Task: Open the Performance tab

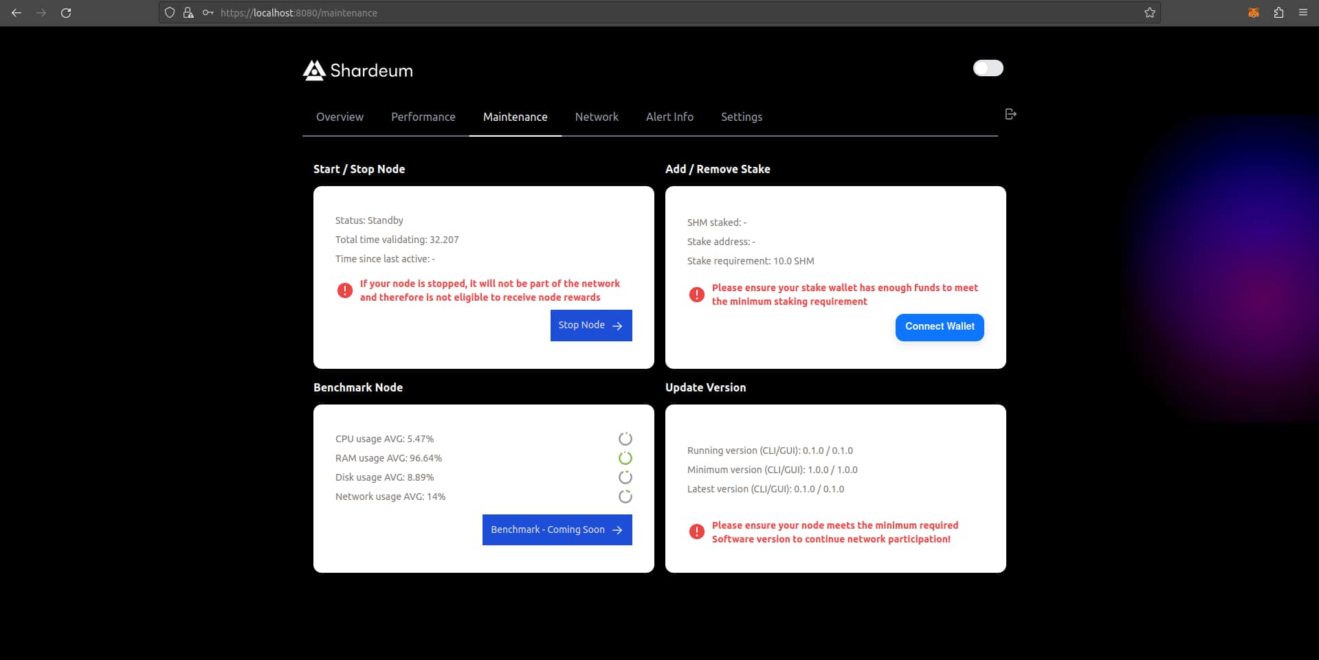Action: [x=423, y=117]
